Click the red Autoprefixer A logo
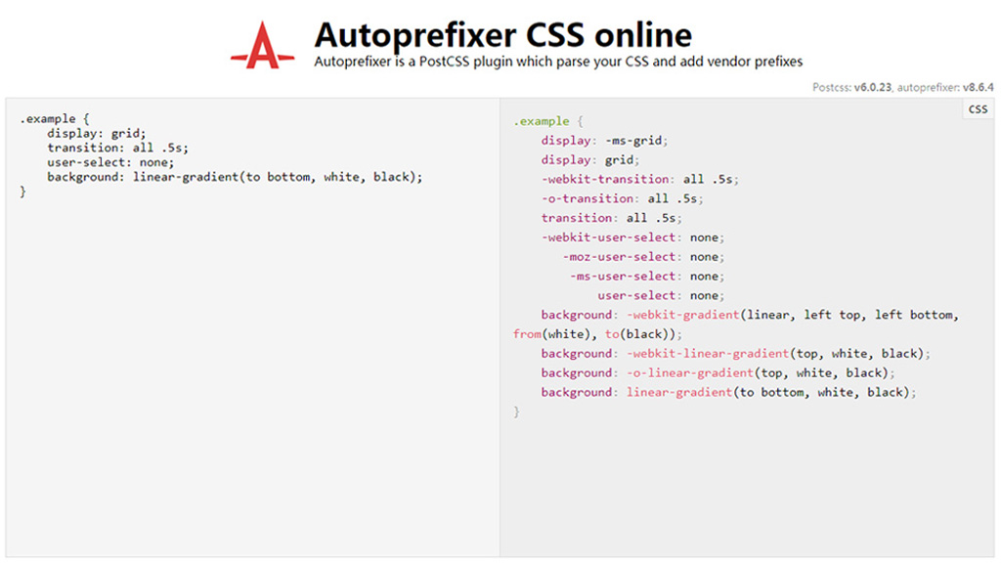Screen dimensions: 1001x563 262,45
